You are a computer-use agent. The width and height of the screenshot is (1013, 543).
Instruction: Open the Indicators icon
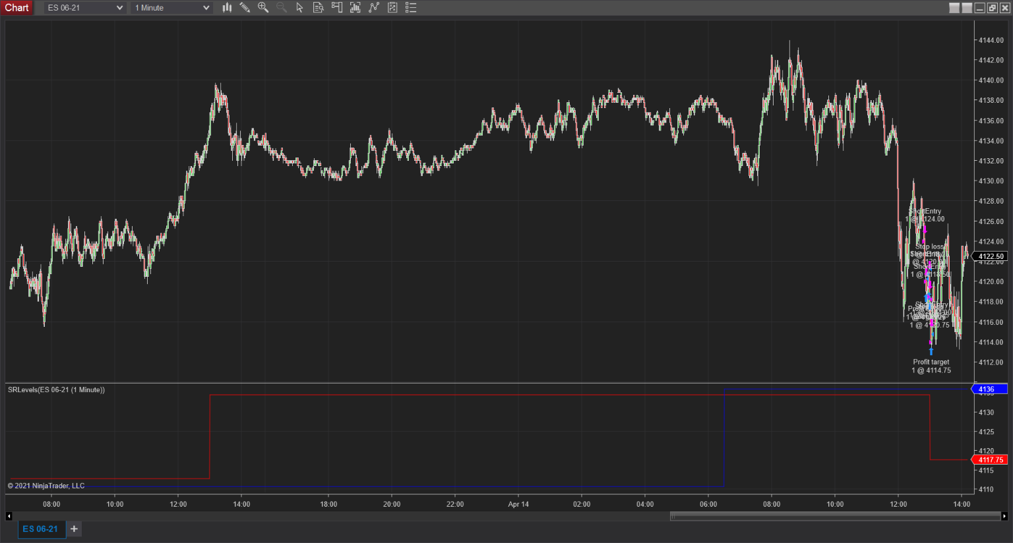(x=374, y=8)
